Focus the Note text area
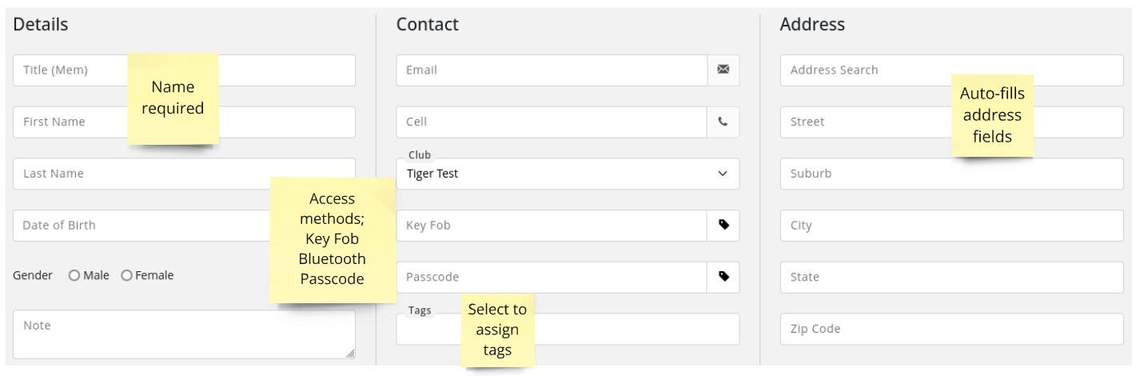 (184, 334)
